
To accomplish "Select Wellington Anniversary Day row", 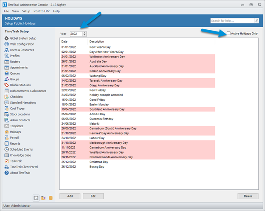I will 138,57.
